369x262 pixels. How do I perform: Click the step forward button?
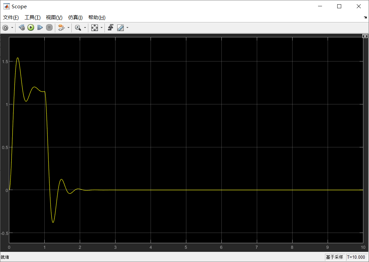click(40, 28)
